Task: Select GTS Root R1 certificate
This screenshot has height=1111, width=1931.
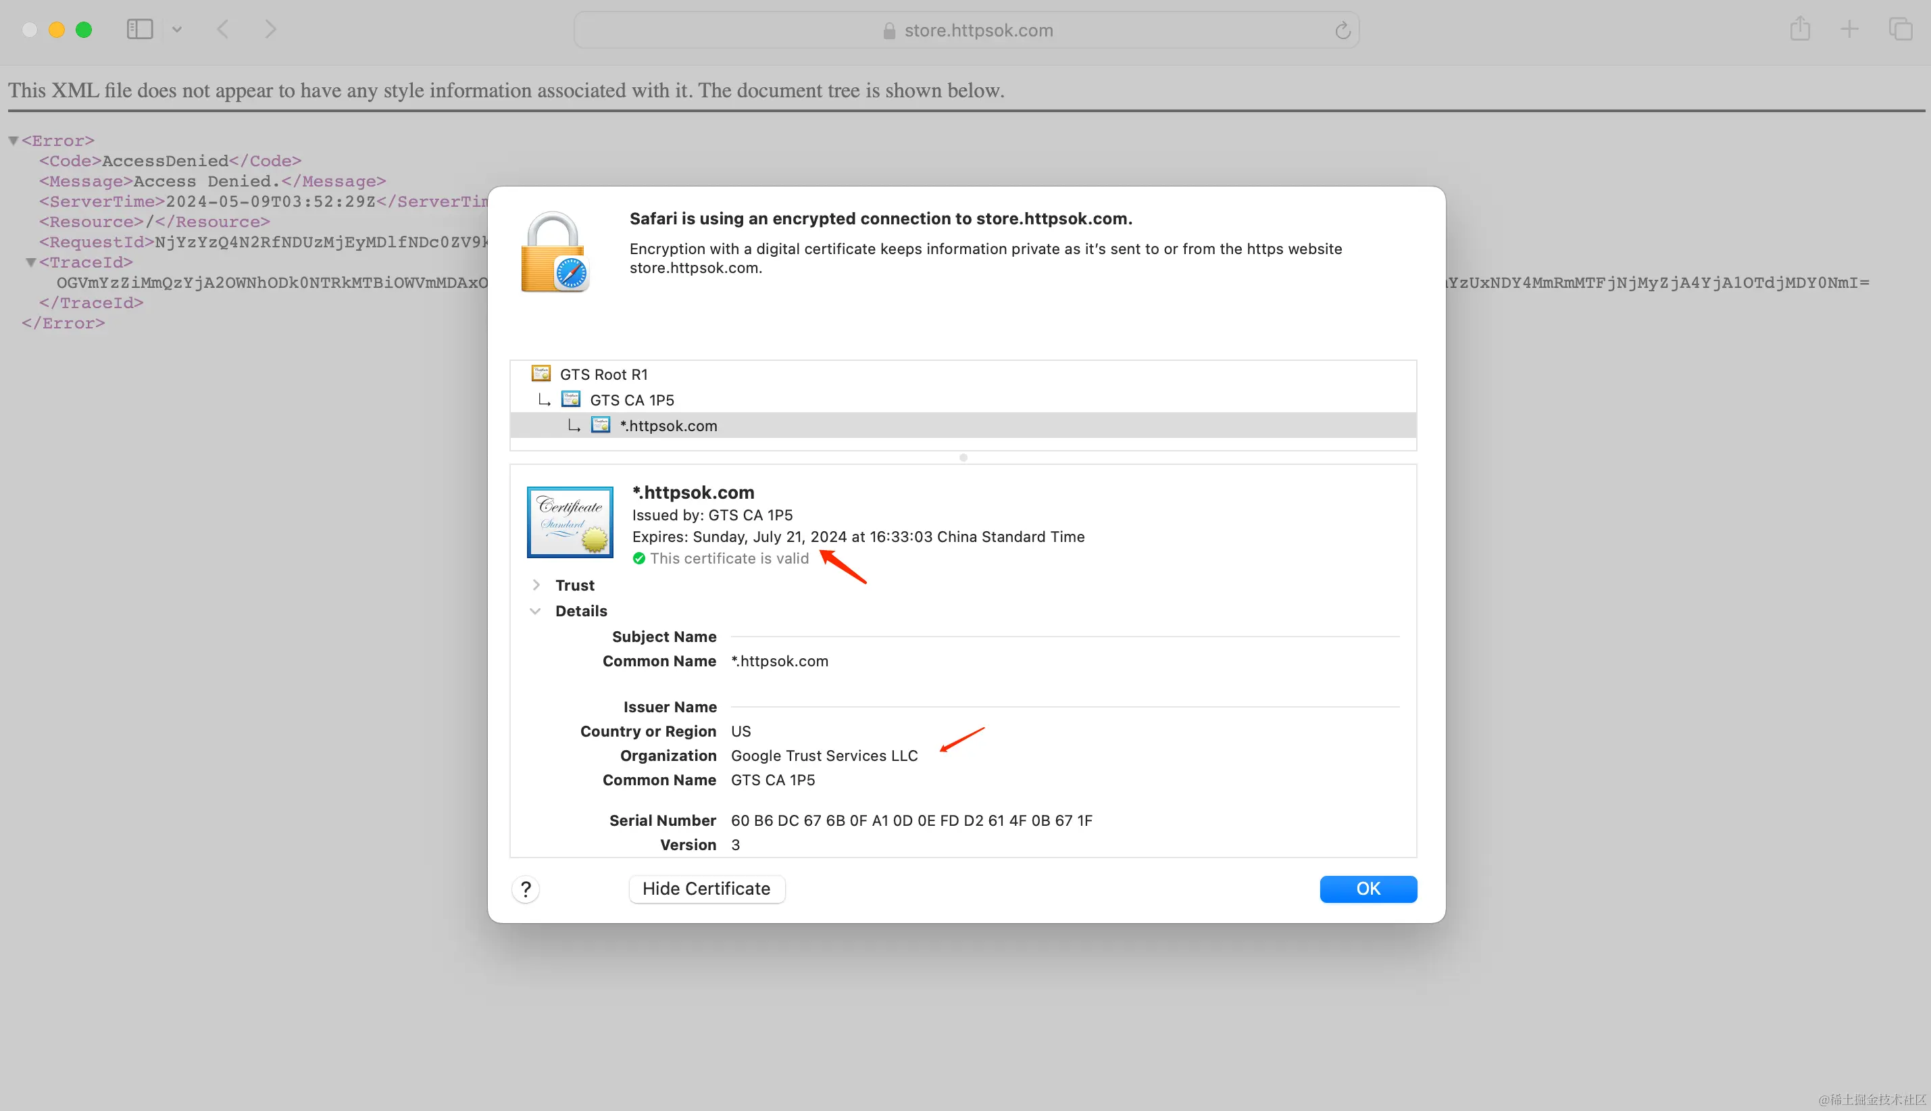Action: coord(603,374)
